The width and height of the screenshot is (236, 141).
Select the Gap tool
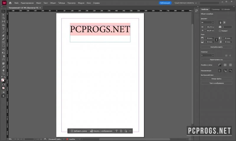coord(3,22)
